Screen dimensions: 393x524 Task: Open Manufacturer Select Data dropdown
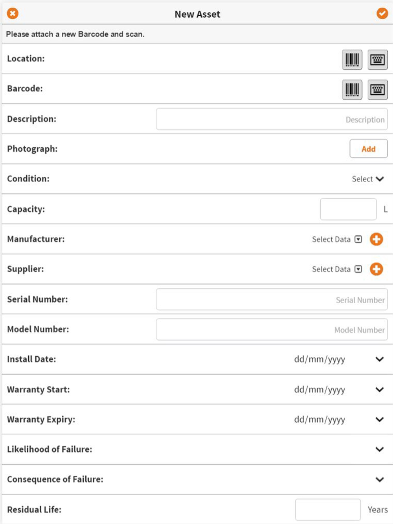337,239
